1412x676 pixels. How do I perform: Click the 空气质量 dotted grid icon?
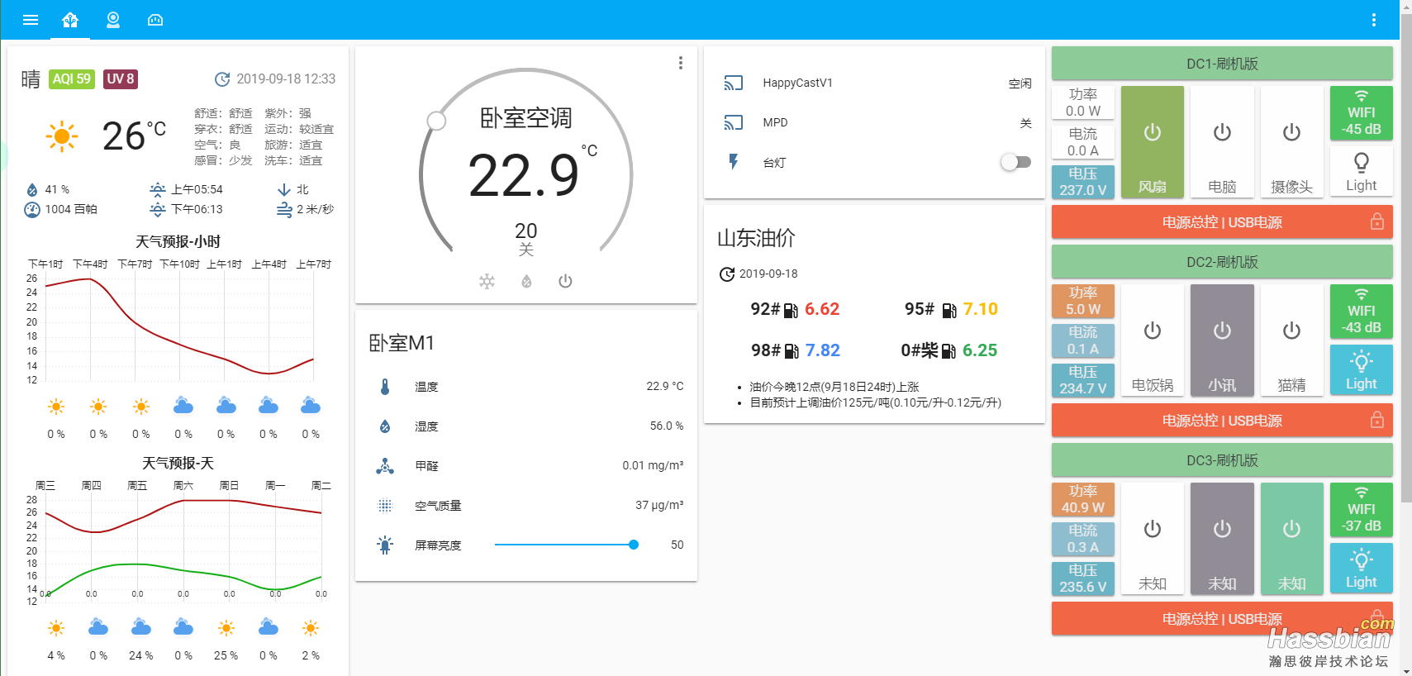(385, 505)
